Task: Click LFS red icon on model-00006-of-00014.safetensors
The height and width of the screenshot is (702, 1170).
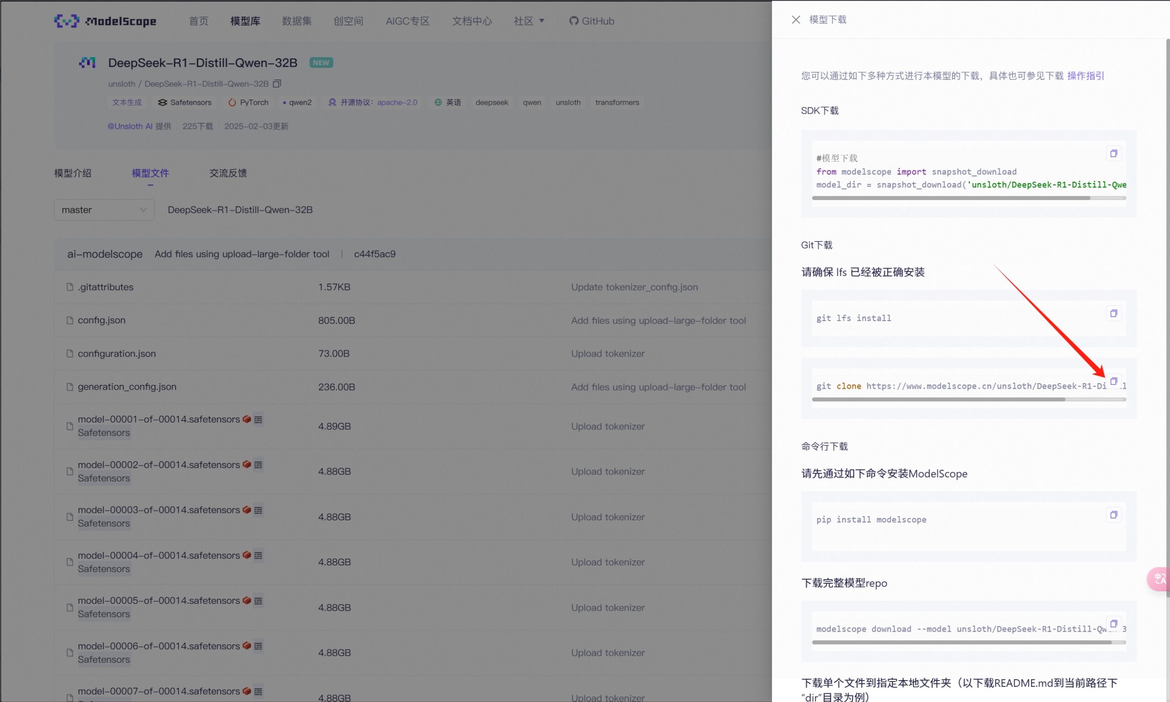Action: coord(247,646)
